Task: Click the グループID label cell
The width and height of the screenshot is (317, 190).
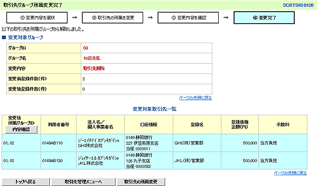Action: pos(44,48)
